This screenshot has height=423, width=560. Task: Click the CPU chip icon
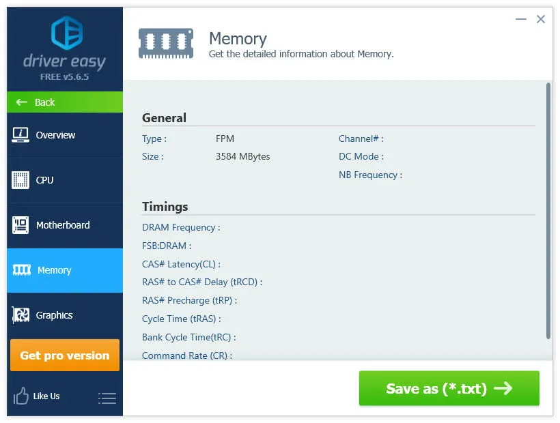click(20, 180)
